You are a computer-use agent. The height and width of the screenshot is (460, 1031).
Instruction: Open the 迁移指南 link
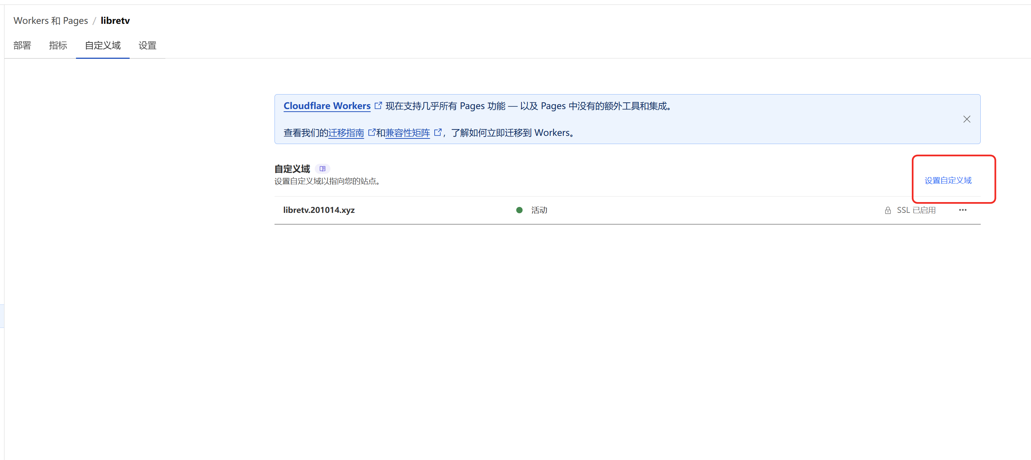[x=346, y=132]
